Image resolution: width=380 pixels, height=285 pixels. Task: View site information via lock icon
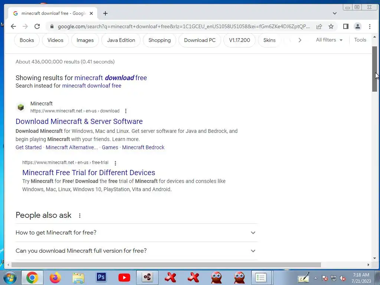52,26
